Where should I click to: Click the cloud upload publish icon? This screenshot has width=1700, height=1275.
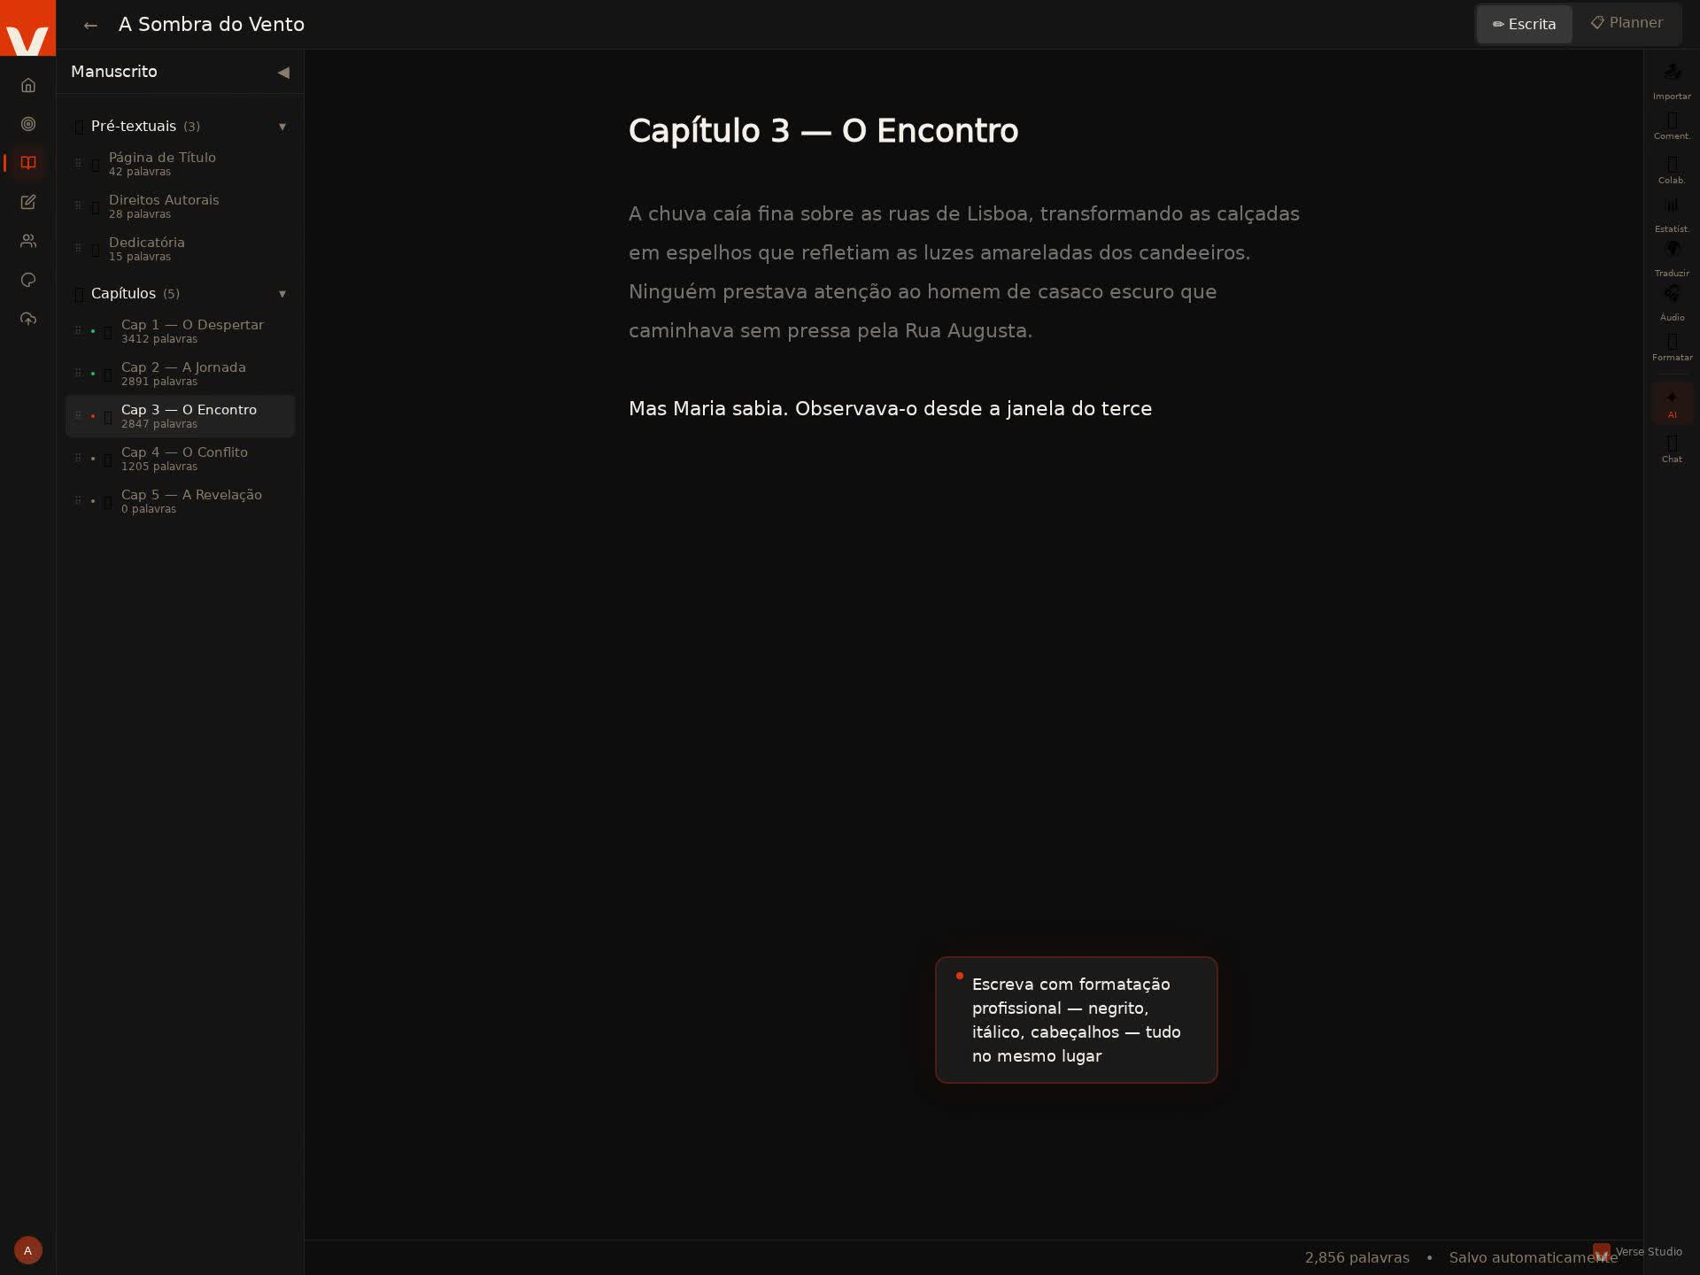(x=28, y=319)
